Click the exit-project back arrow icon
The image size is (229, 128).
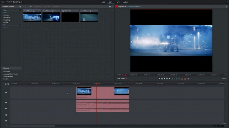click(2, 2)
